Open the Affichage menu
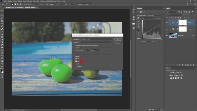 [42, 1]
